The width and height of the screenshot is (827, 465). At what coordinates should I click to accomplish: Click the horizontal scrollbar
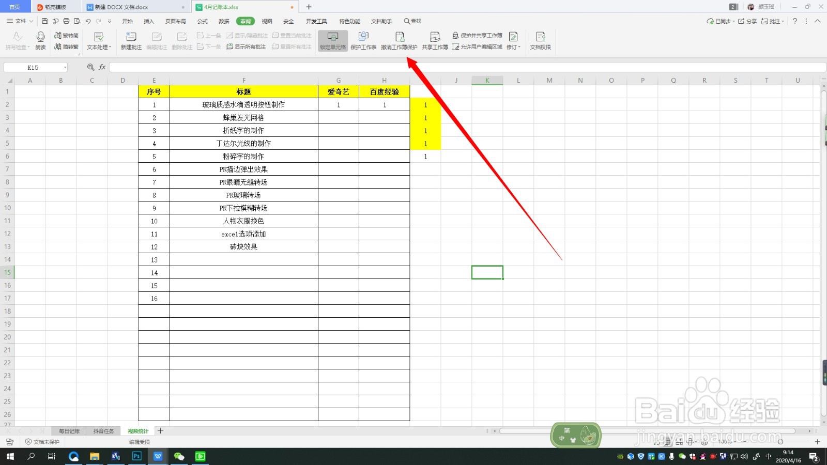click(x=647, y=431)
